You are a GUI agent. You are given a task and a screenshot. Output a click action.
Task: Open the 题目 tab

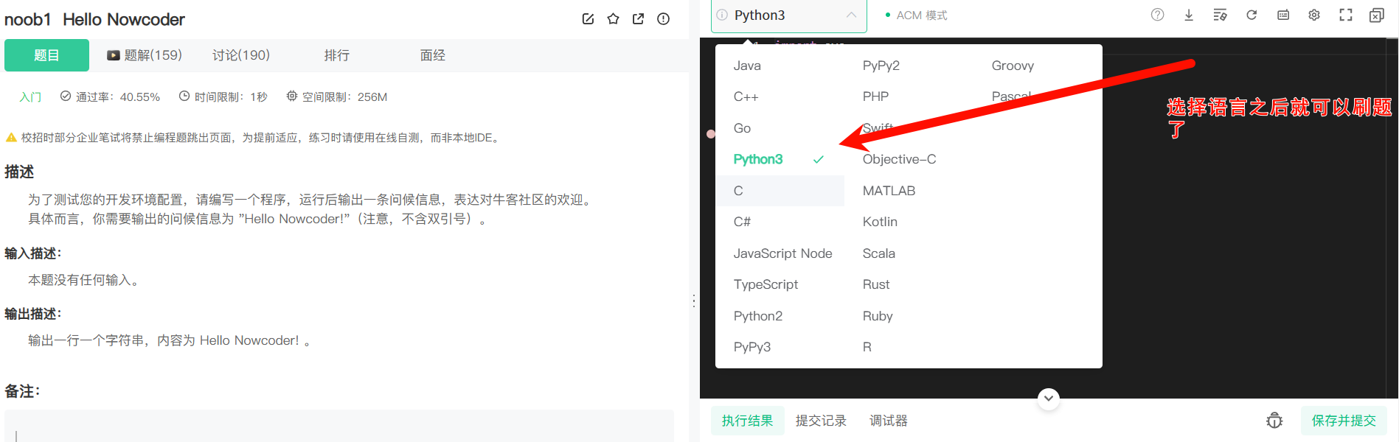coord(46,55)
